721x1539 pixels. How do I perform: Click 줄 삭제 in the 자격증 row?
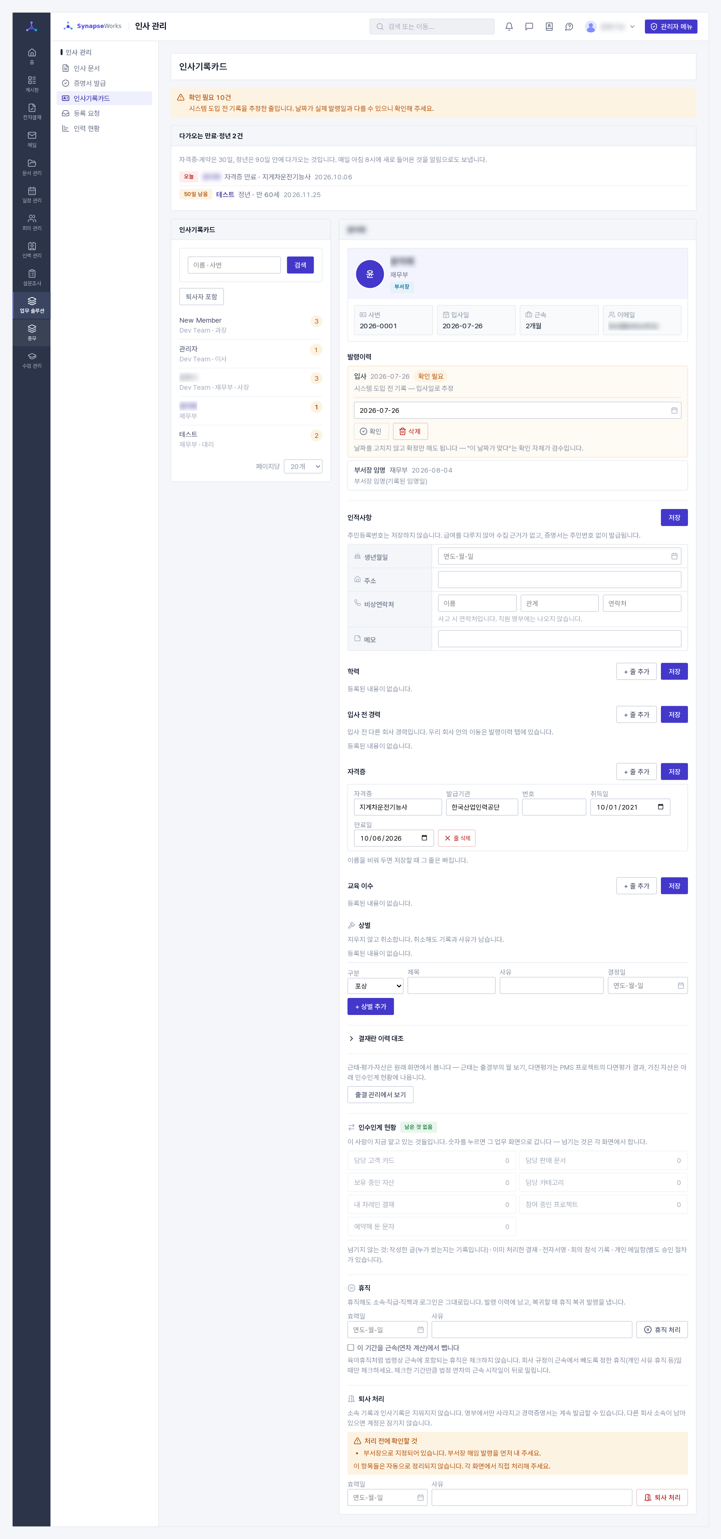[457, 838]
